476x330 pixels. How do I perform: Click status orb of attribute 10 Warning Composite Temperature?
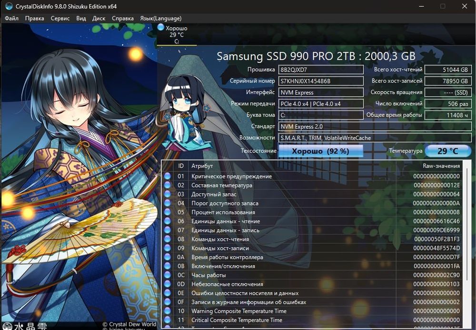(167, 311)
